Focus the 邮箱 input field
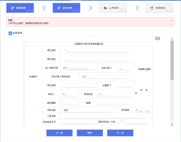Screen dimensions: 181x142 (x=114, y=103)
